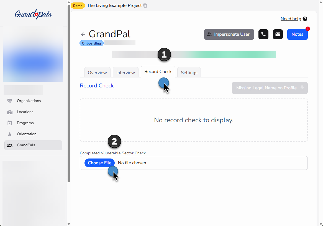Viewport: 323px width, 226px height.
Task: Click 'The Living Example Project' title text
Action: click(114, 6)
